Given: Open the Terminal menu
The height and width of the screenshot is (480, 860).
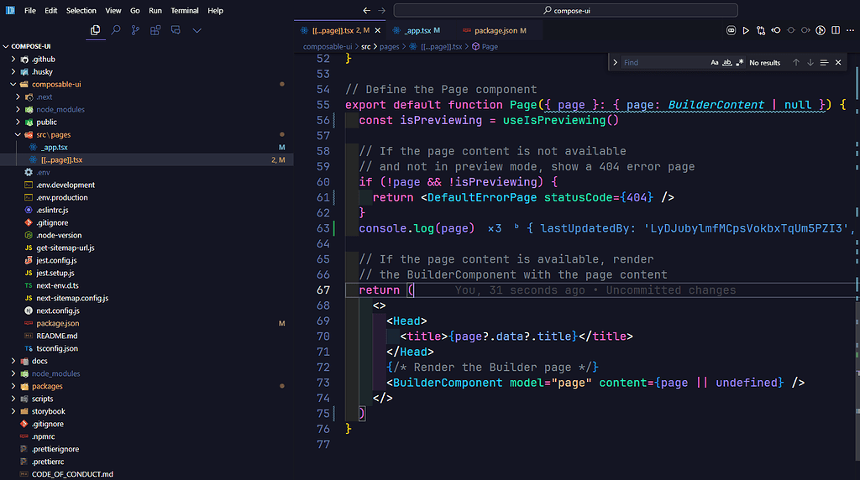Looking at the screenshot, I should click(x=185, y=11).
